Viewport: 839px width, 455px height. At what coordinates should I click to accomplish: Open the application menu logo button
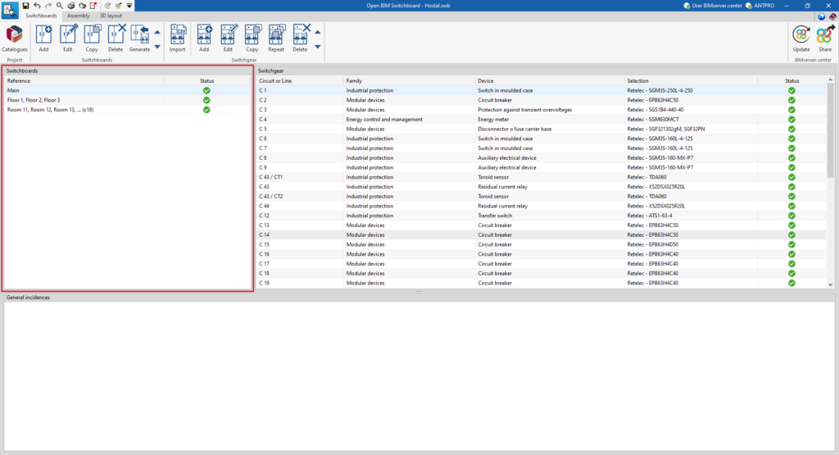tap(10, 10)
